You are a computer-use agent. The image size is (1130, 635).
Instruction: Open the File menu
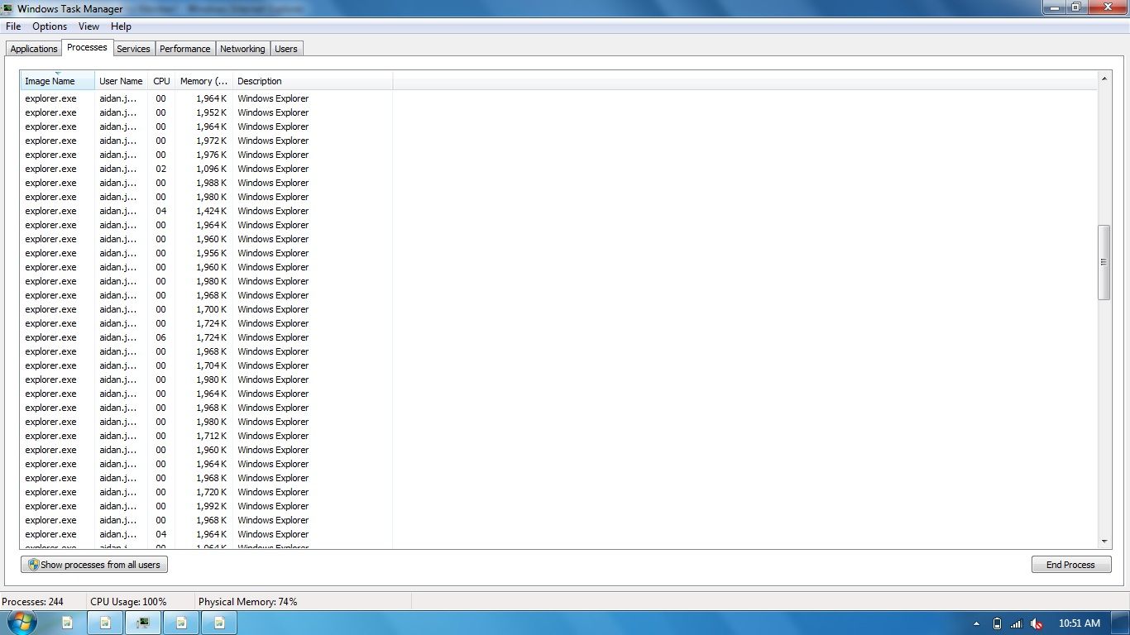[13, 26]
